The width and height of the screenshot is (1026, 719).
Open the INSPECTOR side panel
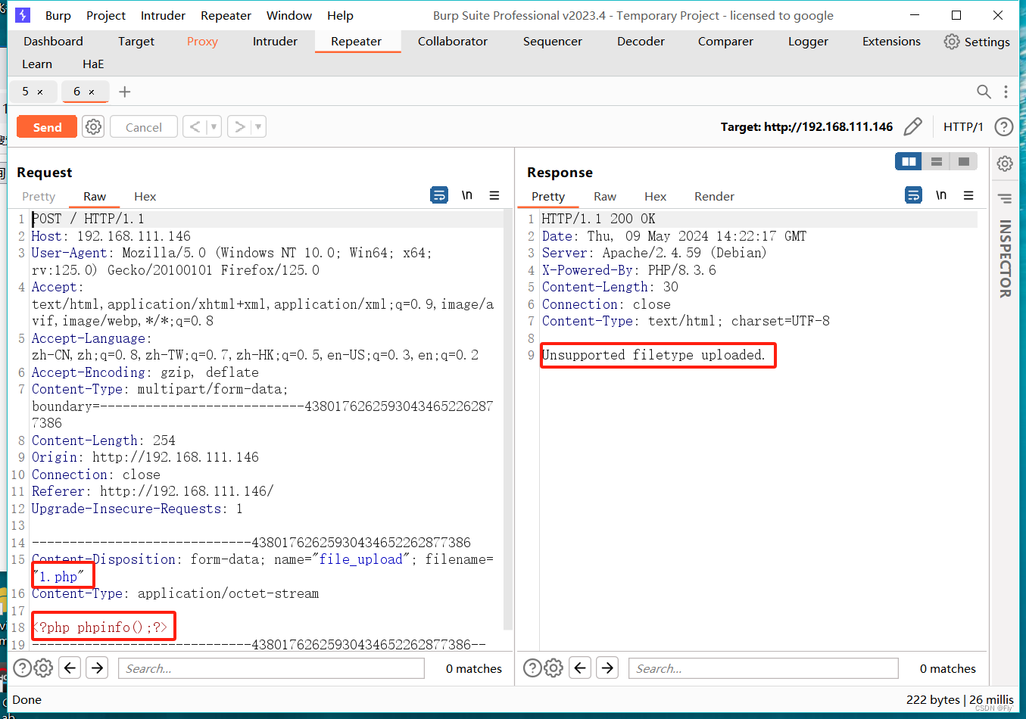click(x=1005, y=258)
